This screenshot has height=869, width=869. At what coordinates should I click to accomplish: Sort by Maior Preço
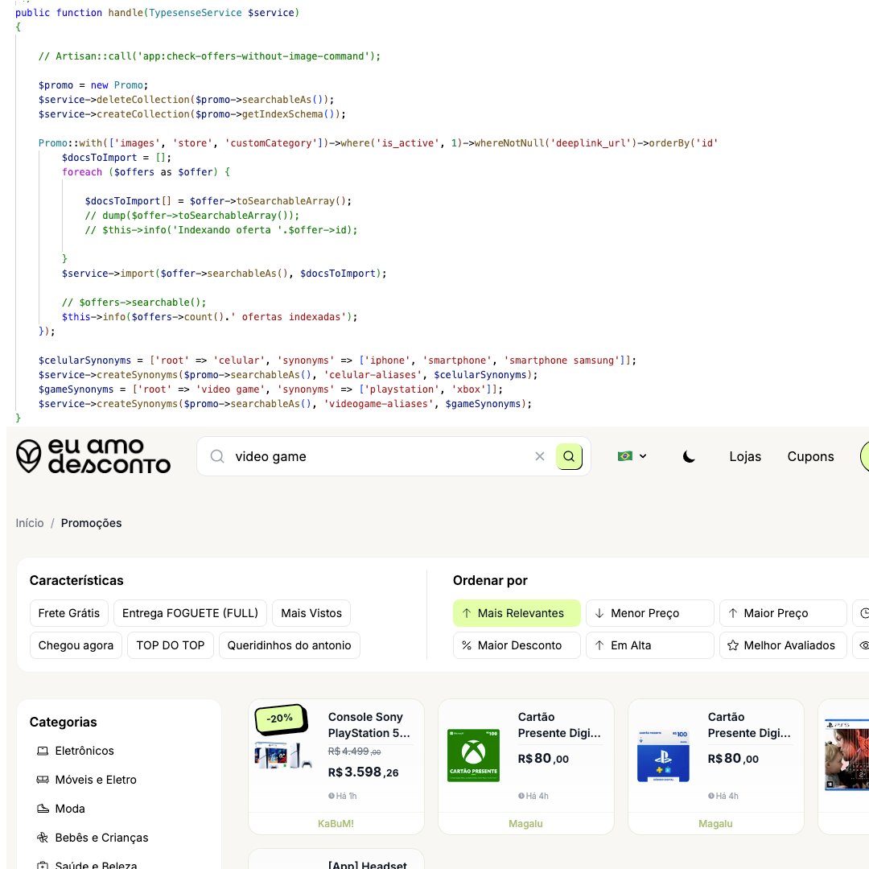(783, 613)
